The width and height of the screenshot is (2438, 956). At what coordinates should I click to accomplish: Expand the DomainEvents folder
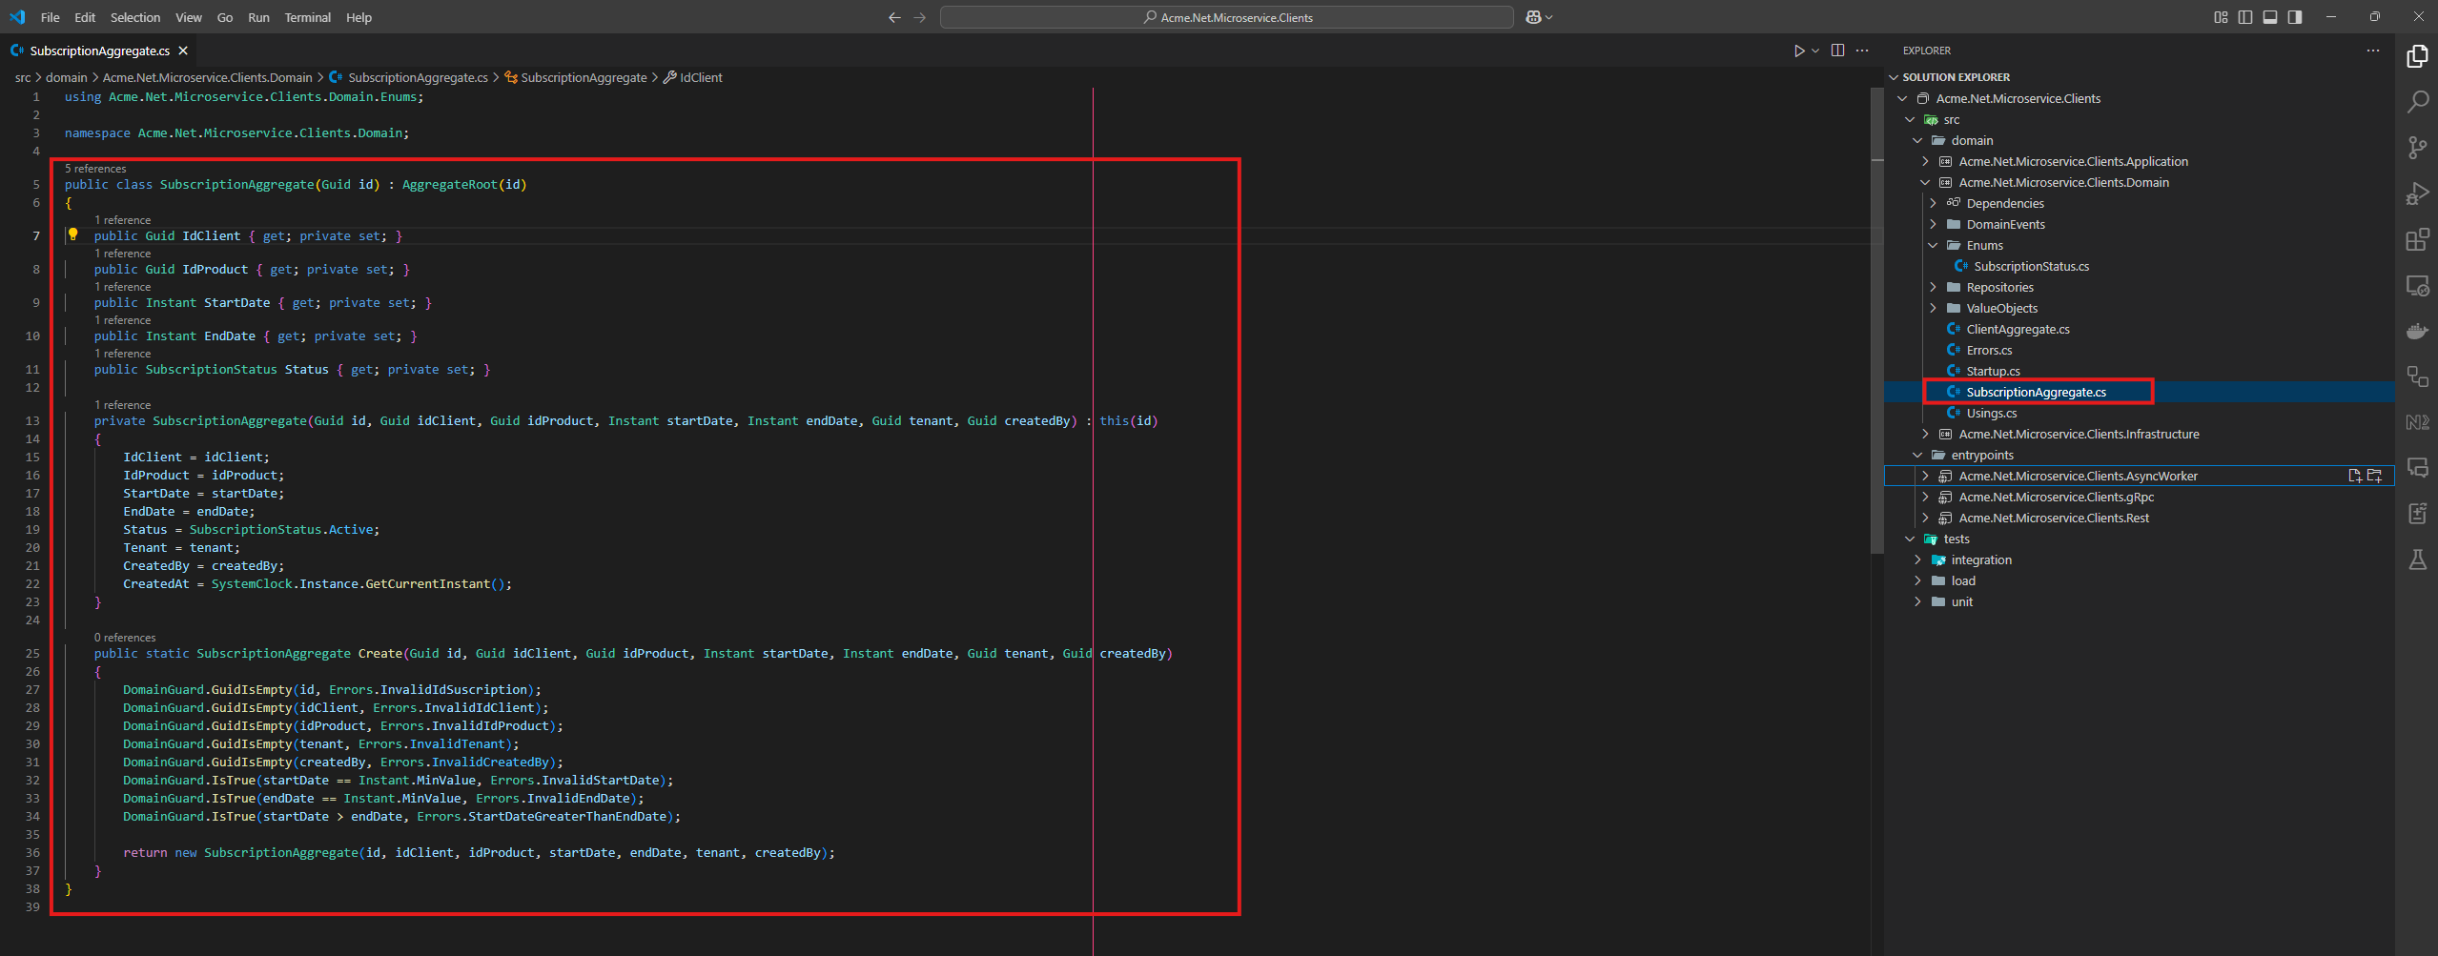click(x=1932, y=224)
